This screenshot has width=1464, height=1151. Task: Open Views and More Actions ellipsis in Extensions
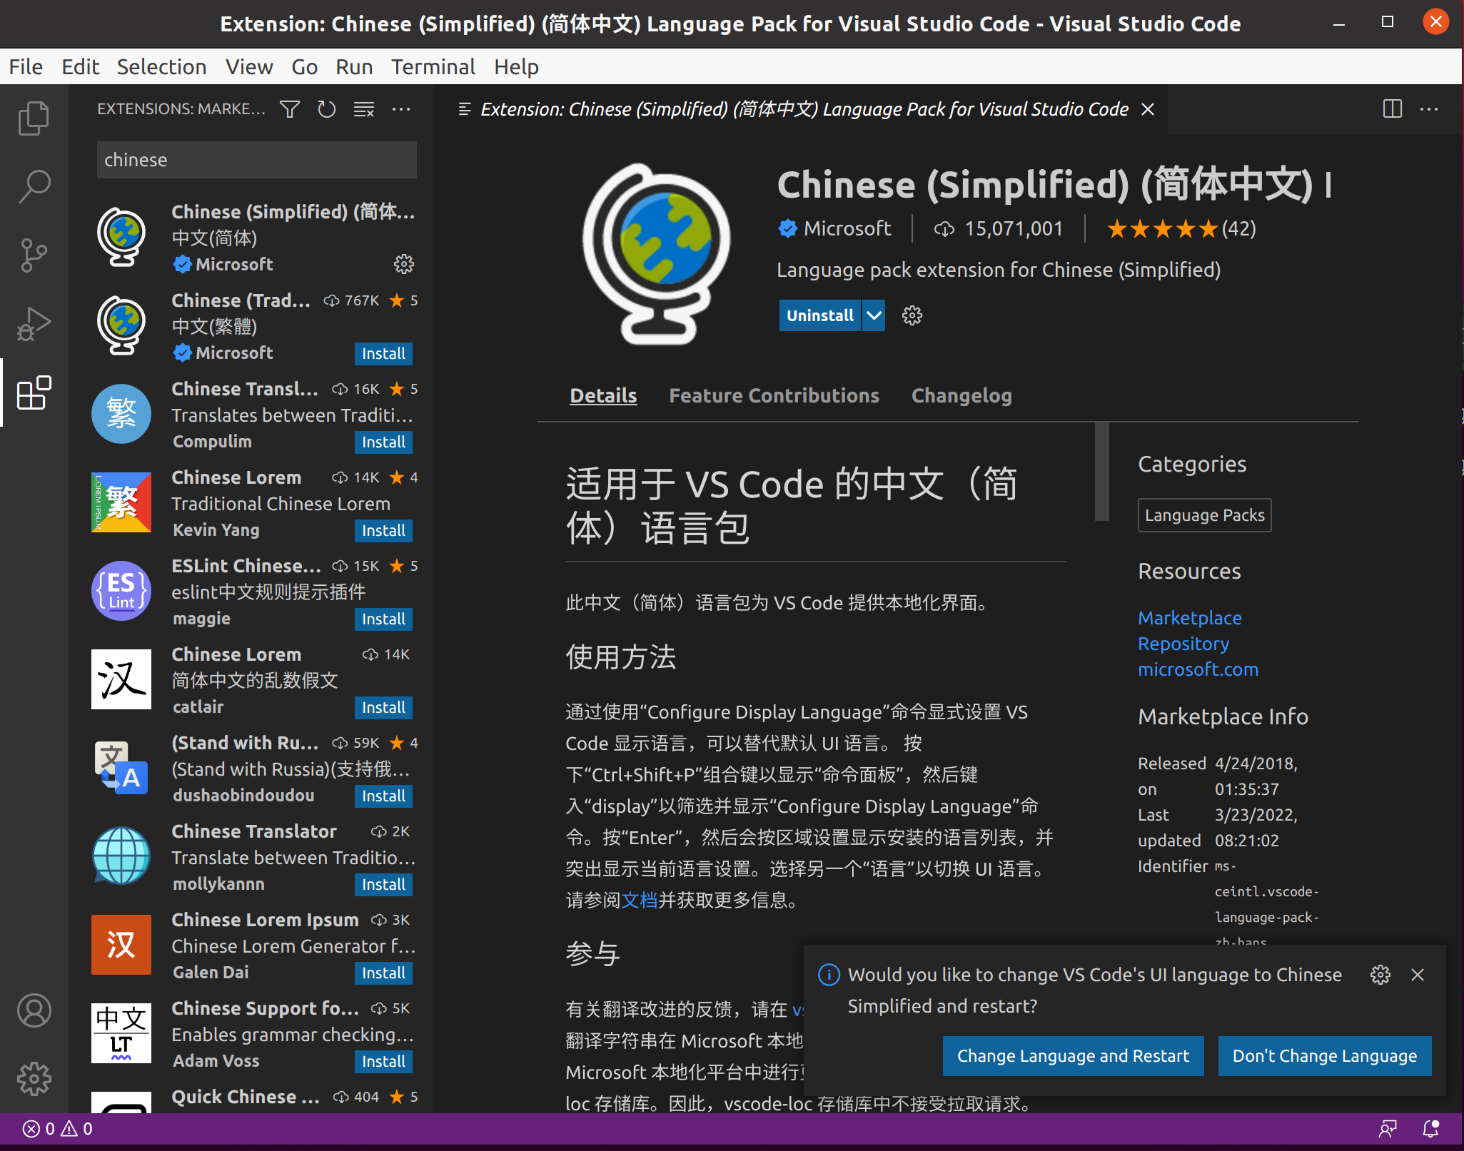pos(401,109)
